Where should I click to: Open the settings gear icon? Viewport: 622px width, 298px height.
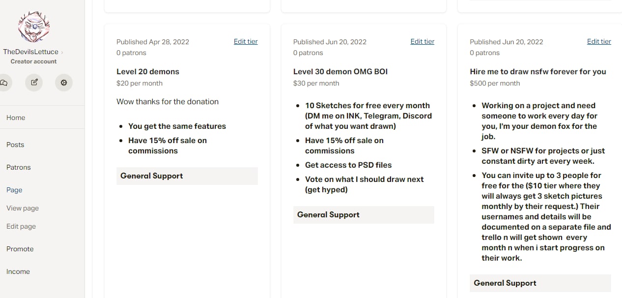click(x=63, y=83)
